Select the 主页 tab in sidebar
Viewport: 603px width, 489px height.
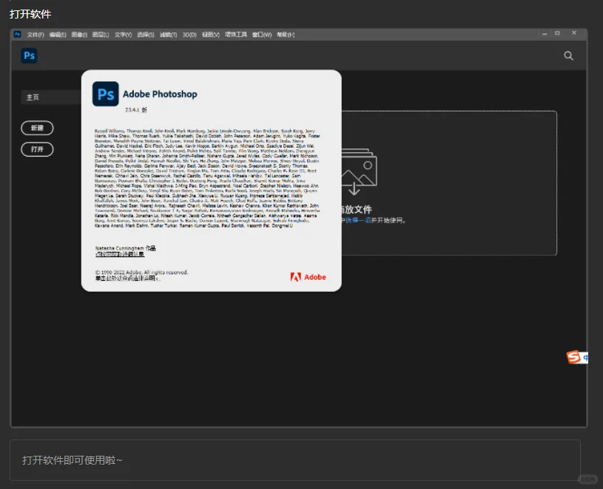(51, 97)
